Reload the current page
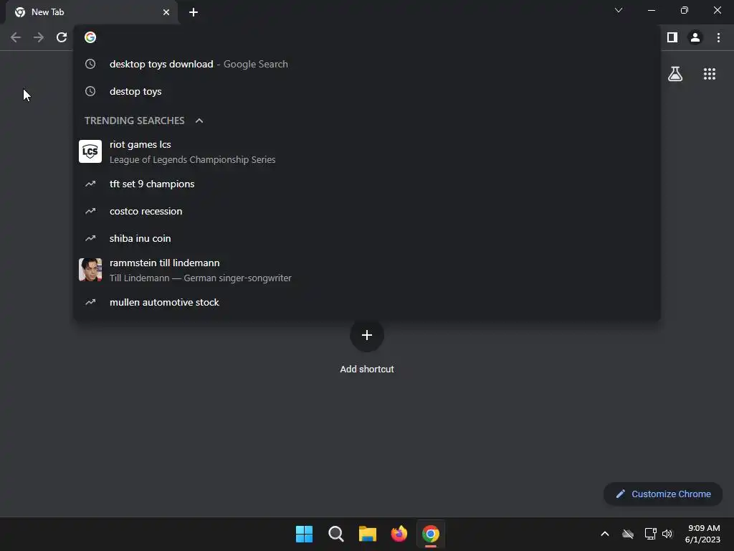The height and width of the screenshot is (551, 734). [x=62, y=37]
